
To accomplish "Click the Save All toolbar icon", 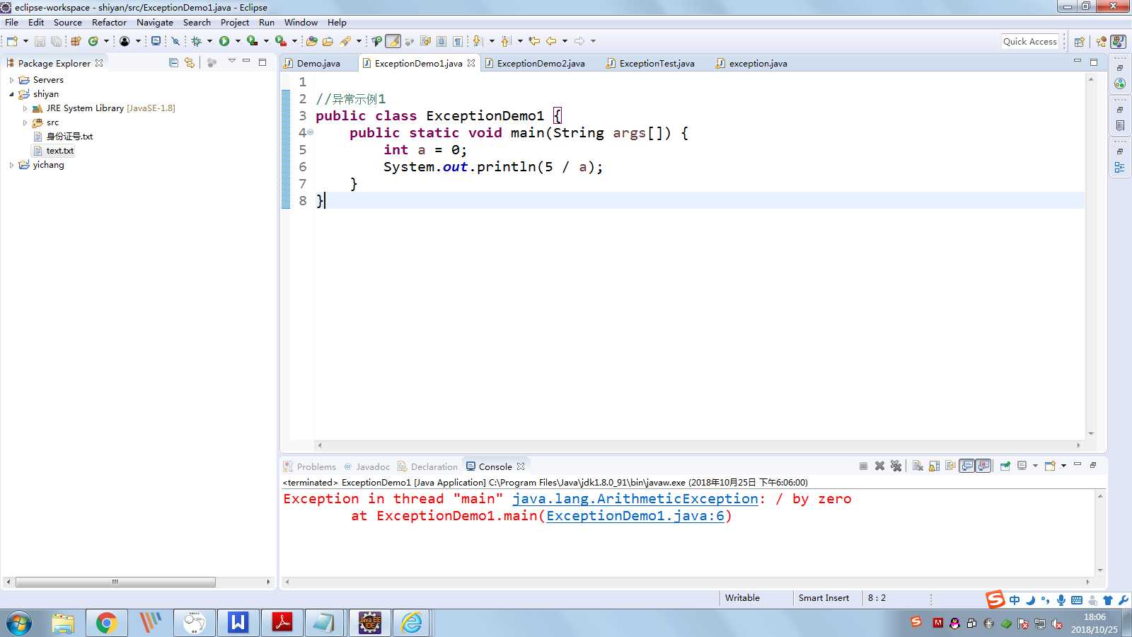I will tap(56, 41).
